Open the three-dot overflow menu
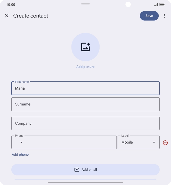The height and width of the screenshot is (185, 171). point(164,16)
